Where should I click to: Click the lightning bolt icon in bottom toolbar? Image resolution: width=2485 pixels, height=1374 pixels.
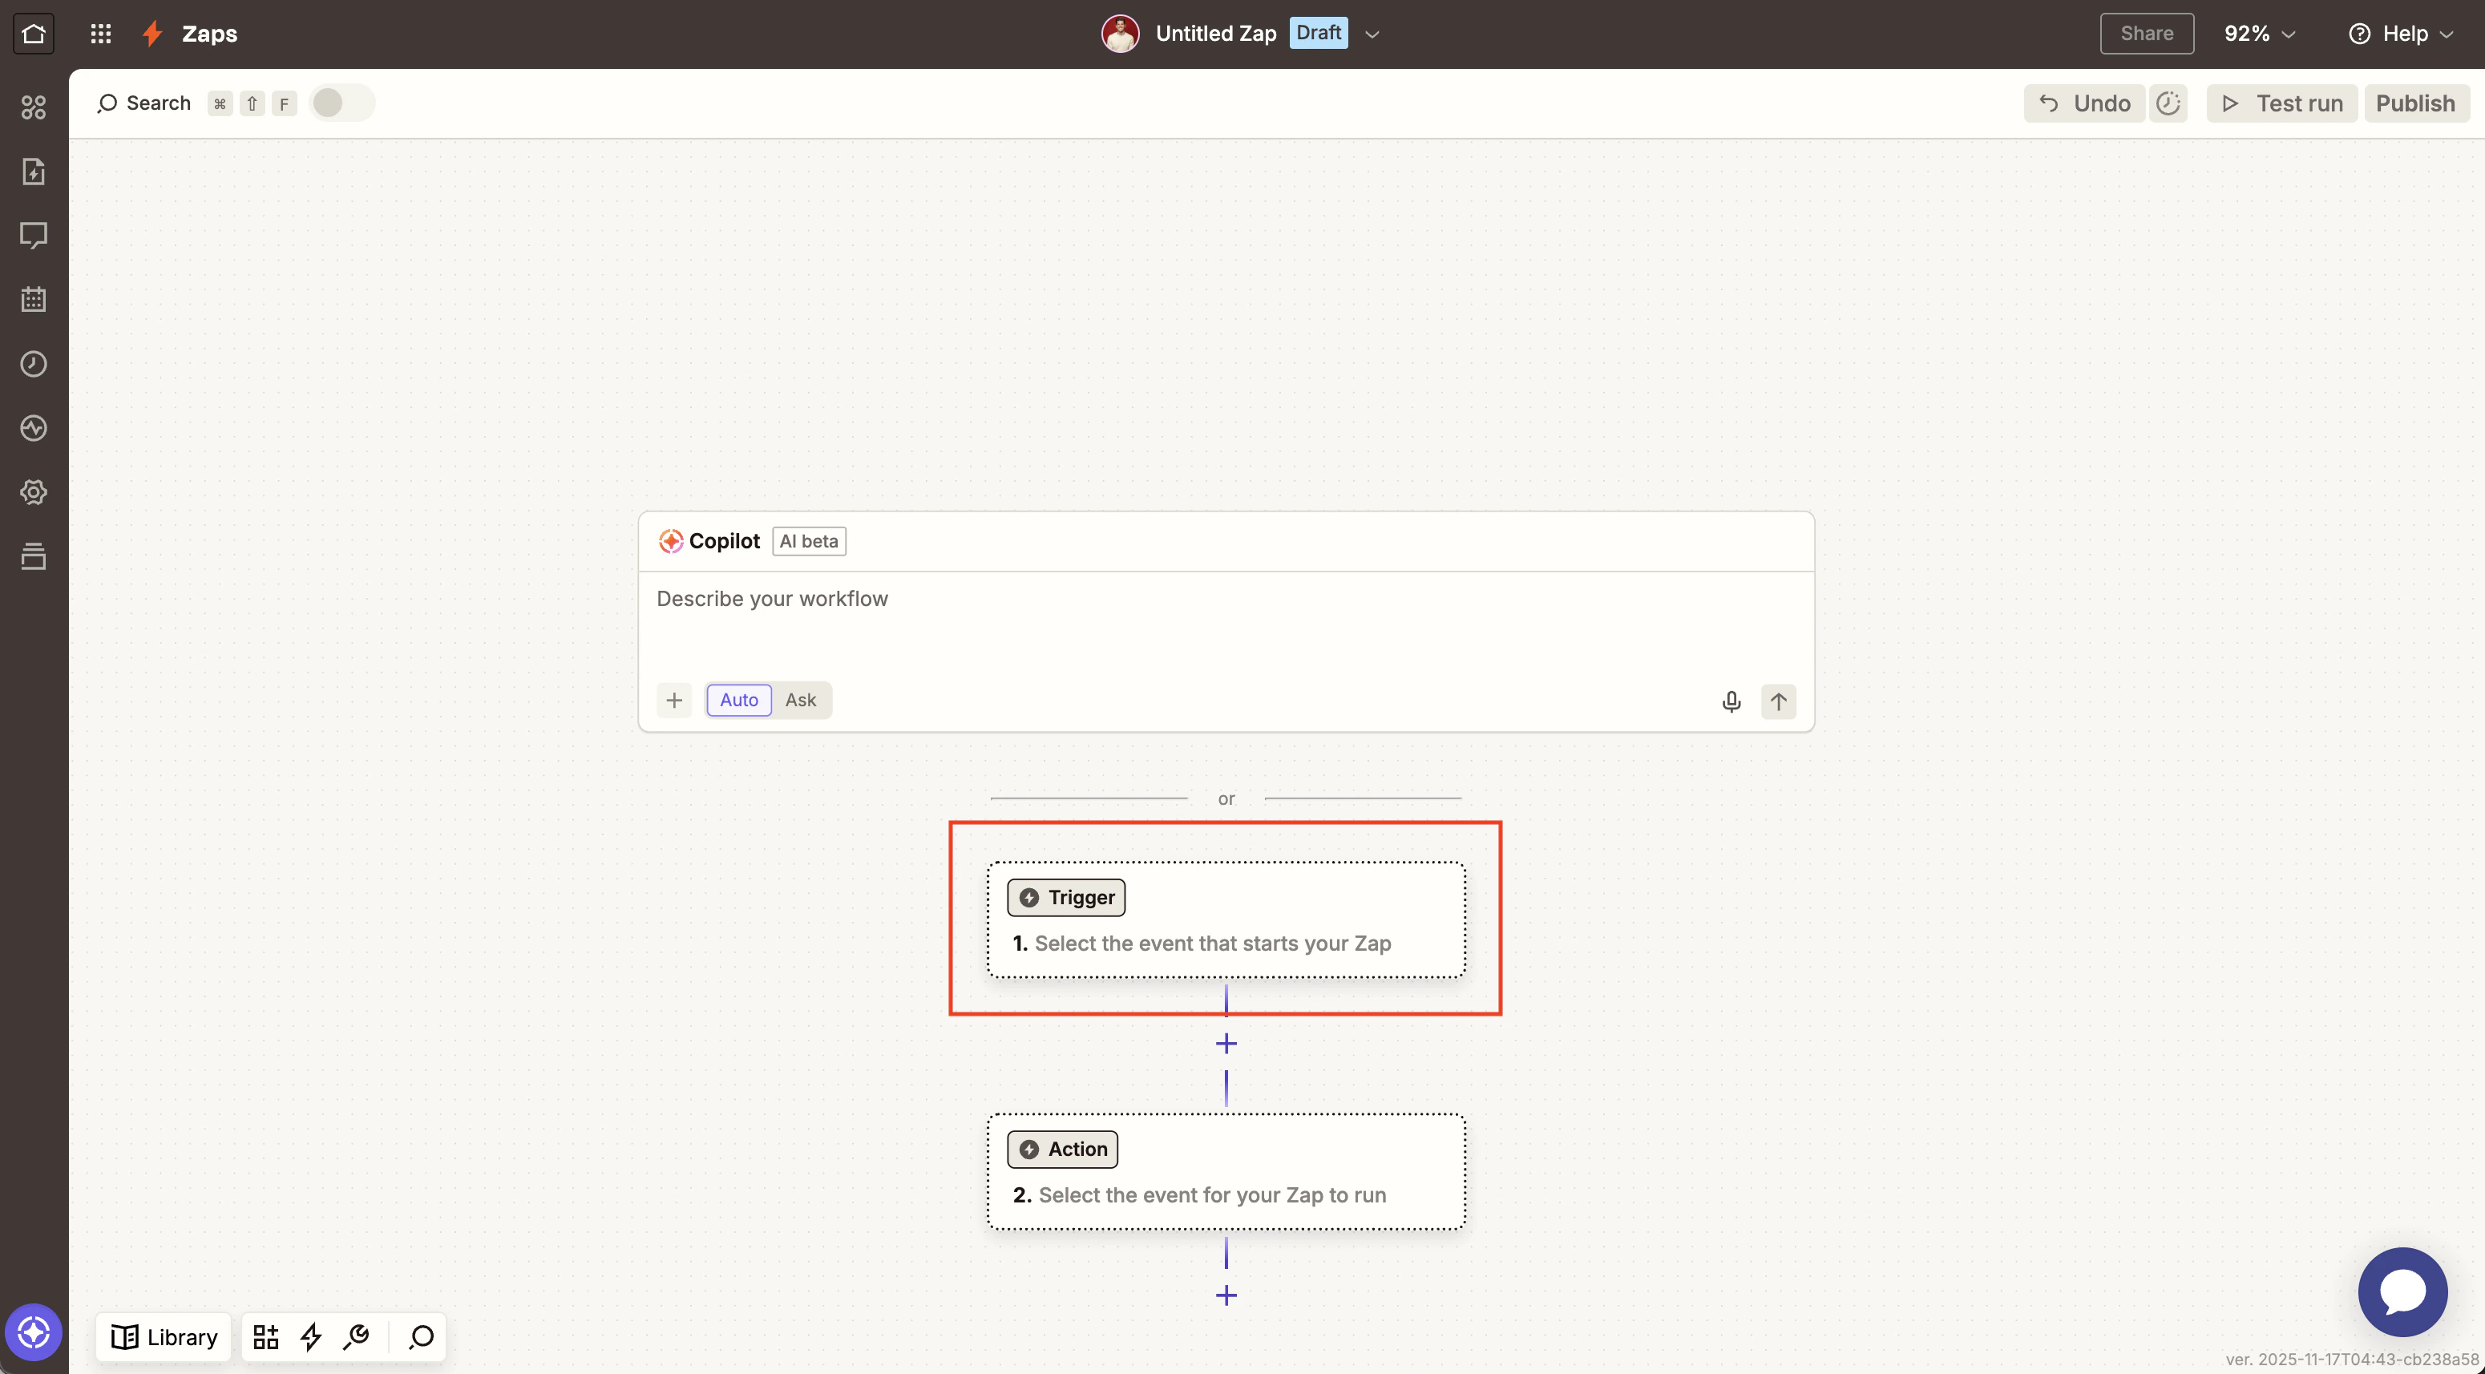(x=311, y=1337)
